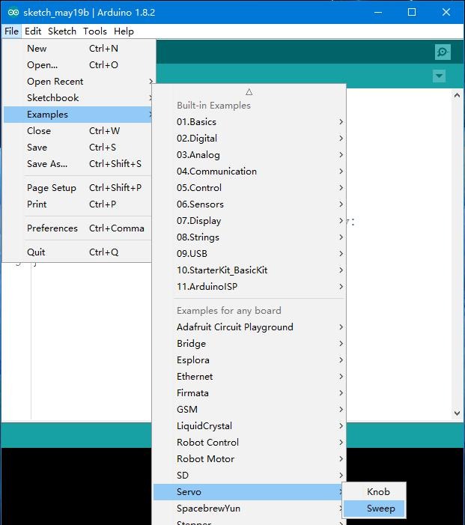
Task: Expand the 01.Basics examples
Action: [249, 121]
